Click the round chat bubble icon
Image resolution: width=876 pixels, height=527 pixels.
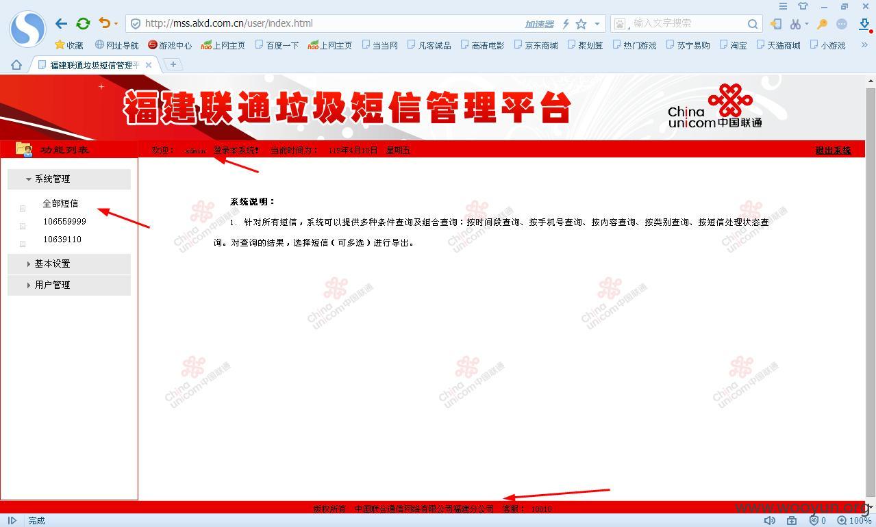842,24
